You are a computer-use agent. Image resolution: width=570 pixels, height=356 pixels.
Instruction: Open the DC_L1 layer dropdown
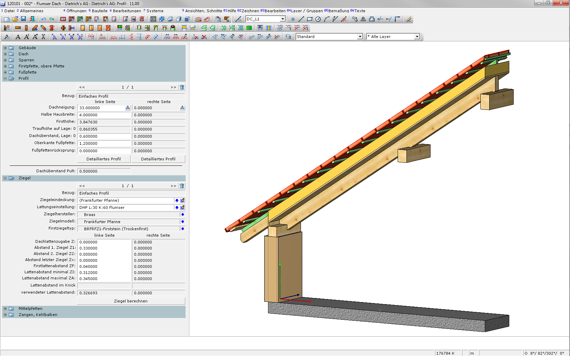point(282,19)
